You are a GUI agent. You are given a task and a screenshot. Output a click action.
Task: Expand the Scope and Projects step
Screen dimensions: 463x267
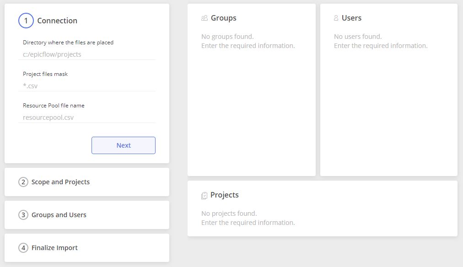[x=87, y=182]
